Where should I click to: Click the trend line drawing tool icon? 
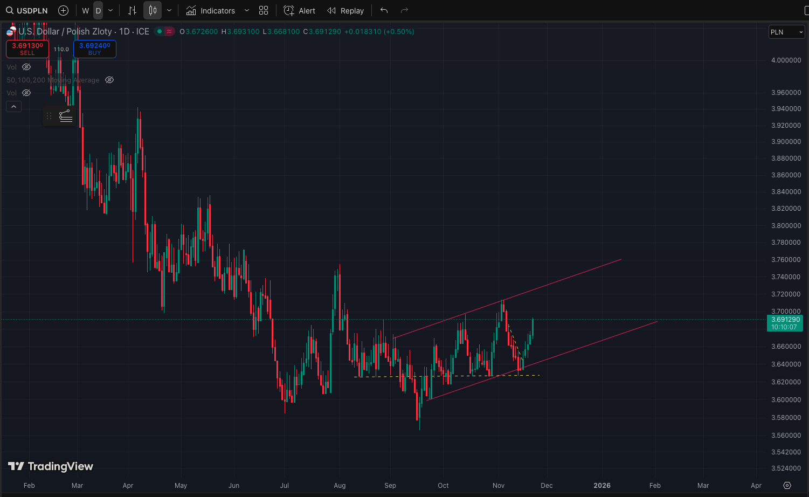point(66,116)
